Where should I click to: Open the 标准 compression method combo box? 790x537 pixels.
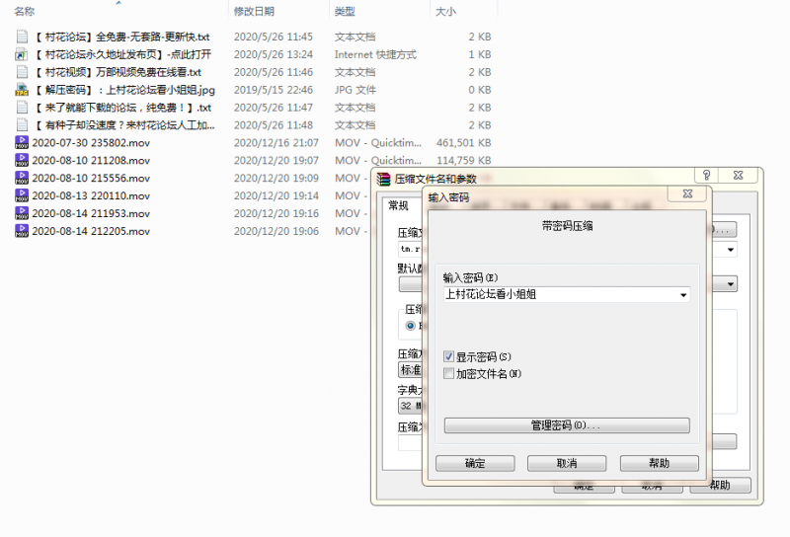pos(411,370)
